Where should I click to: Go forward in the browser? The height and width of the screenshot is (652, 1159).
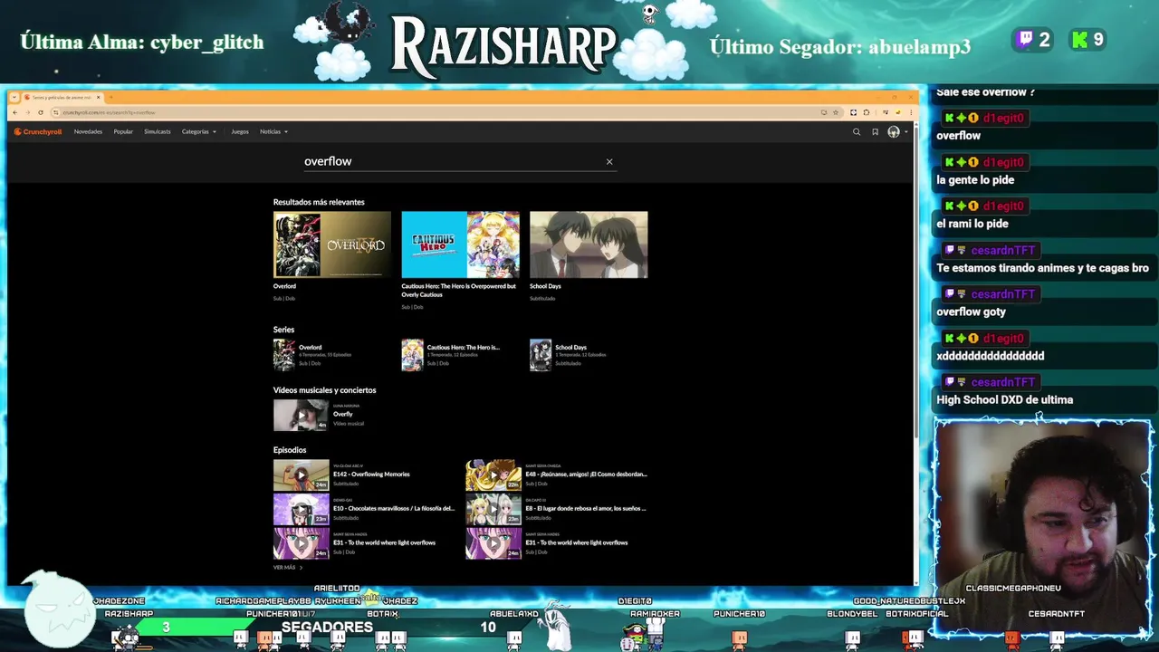pos(28,112)
